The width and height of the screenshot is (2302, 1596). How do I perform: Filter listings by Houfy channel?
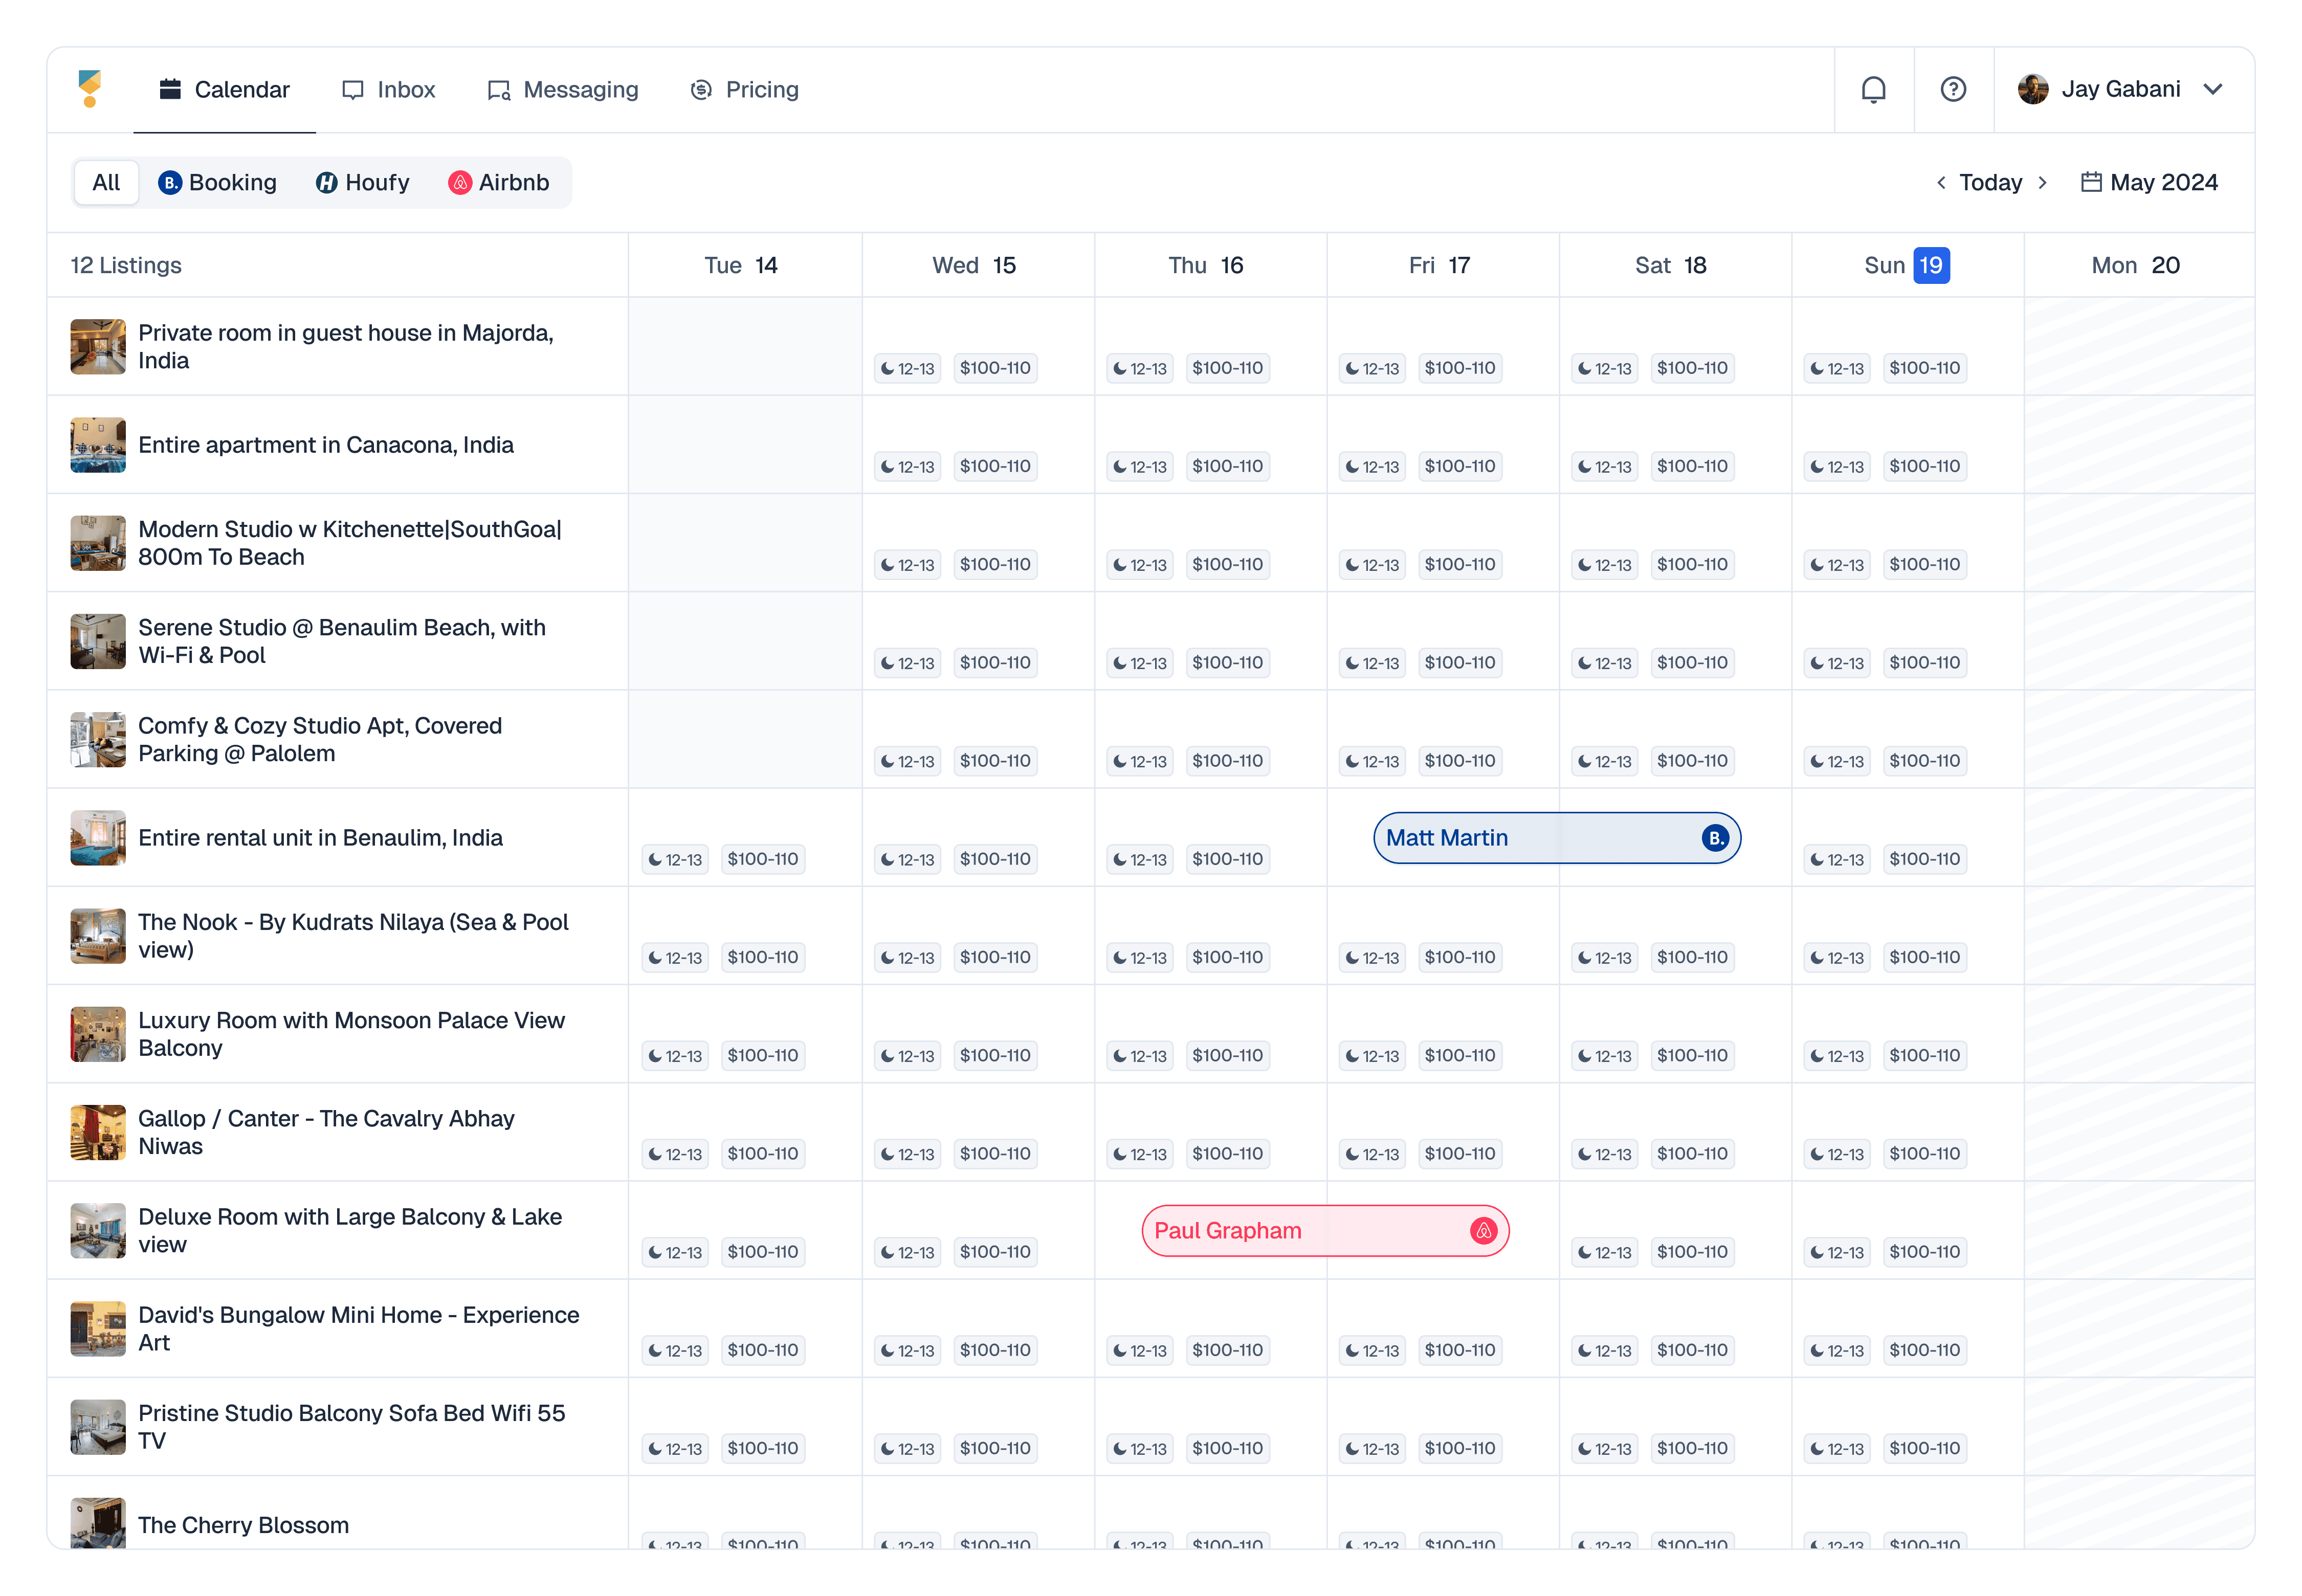click(x=363, y=183)
